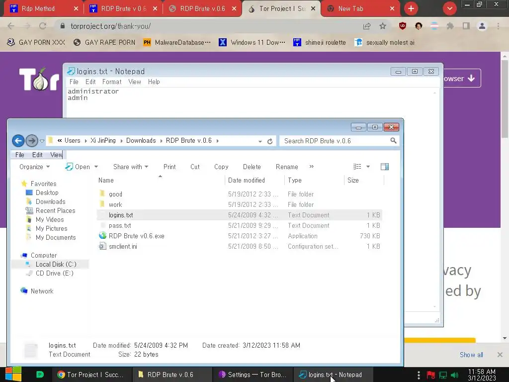Click the green app icon beside Start
The height and width of the screenshot is (382, 509).
tap(40, 375)
